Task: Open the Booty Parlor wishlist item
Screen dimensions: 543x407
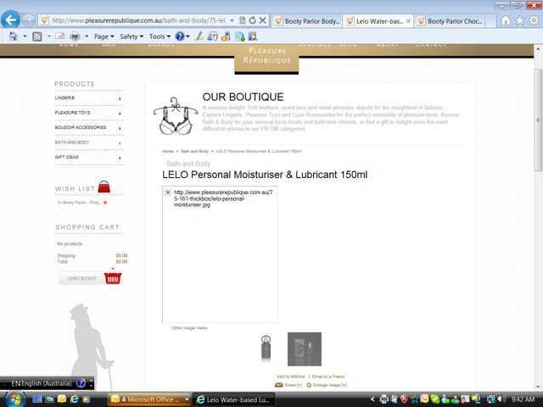Action: pyautogui.click(x=79, y=203)
